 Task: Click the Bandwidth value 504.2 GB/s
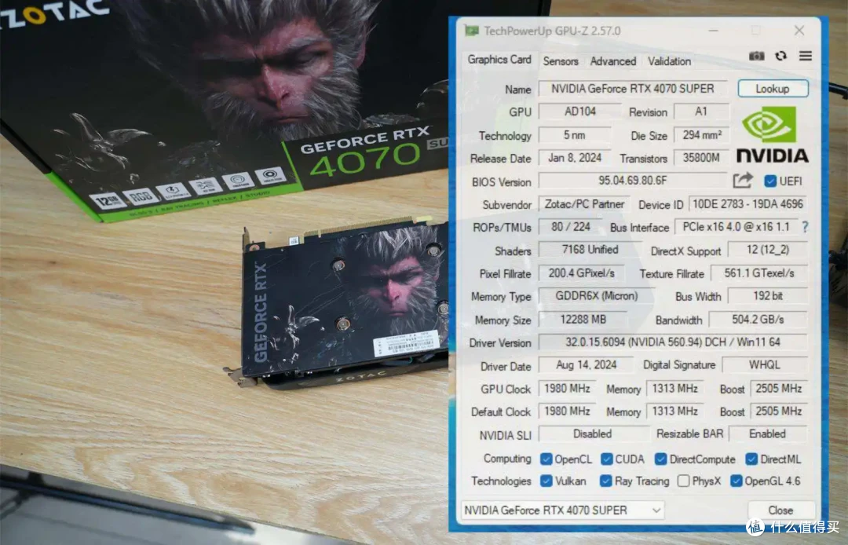pyautogui.click(x=758, y=320)
